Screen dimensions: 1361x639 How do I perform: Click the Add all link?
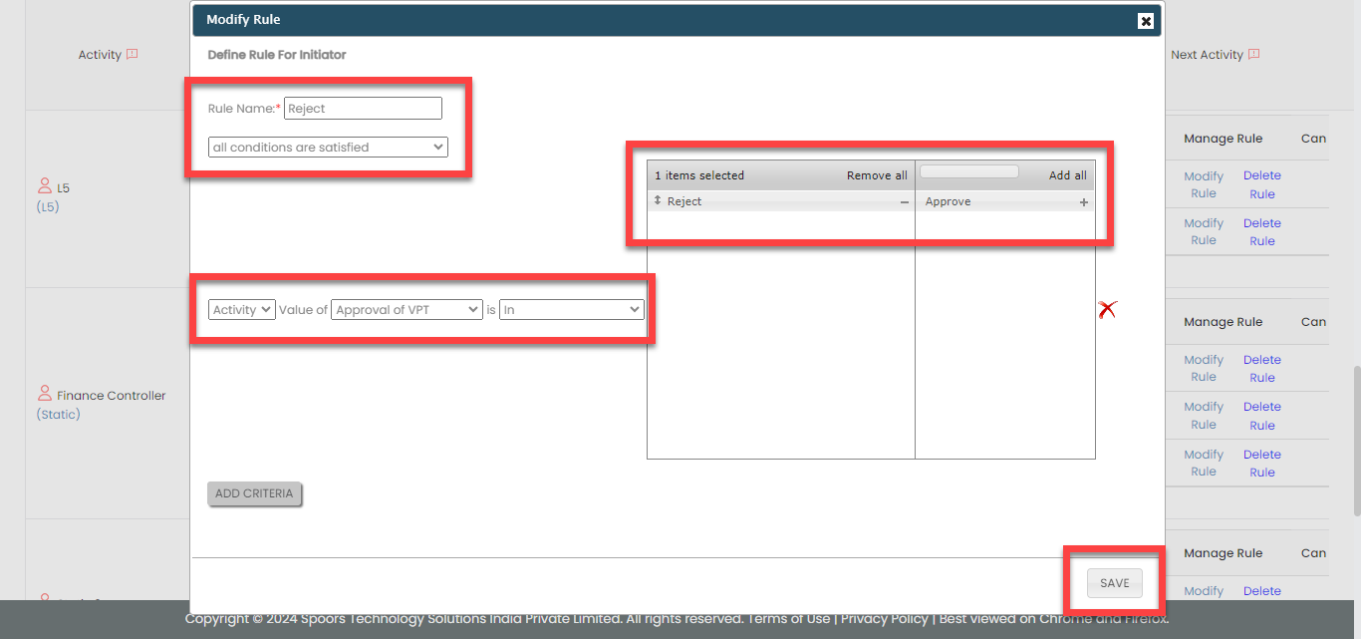tap(1067, 175)
